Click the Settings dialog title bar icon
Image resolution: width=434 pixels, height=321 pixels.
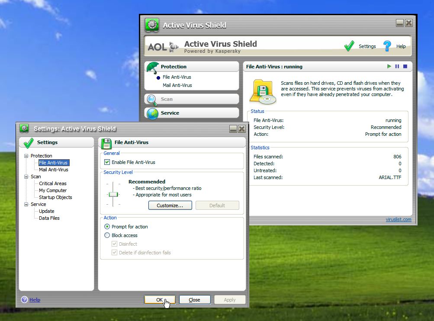click(x=24, y=128)
